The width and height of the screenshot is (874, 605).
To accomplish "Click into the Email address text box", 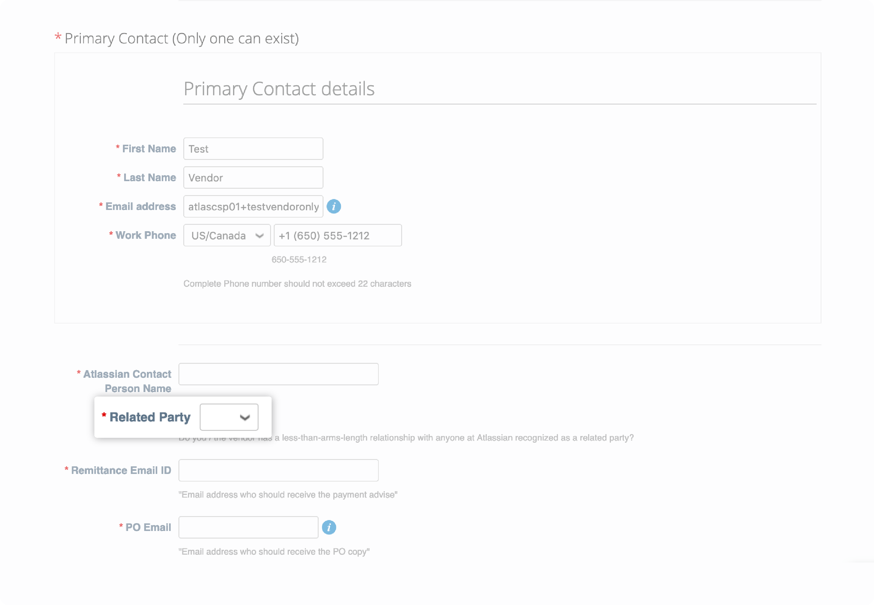I will 253,207.
